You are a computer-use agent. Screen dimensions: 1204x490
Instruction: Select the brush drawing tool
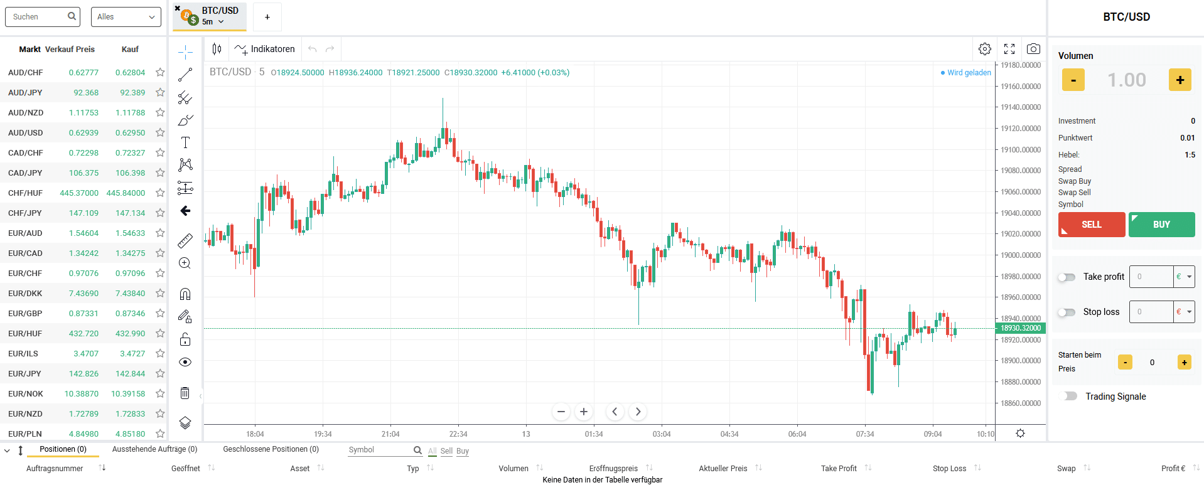pyautogui.click(x=185, y=120)
